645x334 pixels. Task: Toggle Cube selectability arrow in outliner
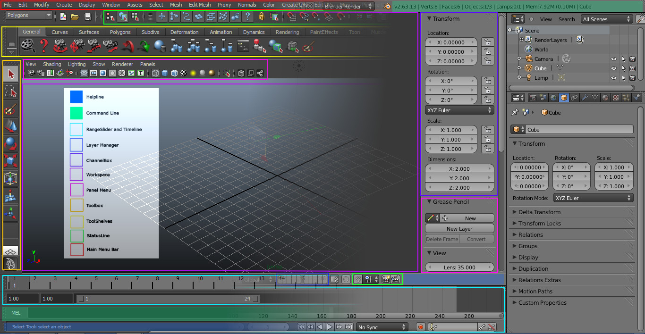point(624,68)
